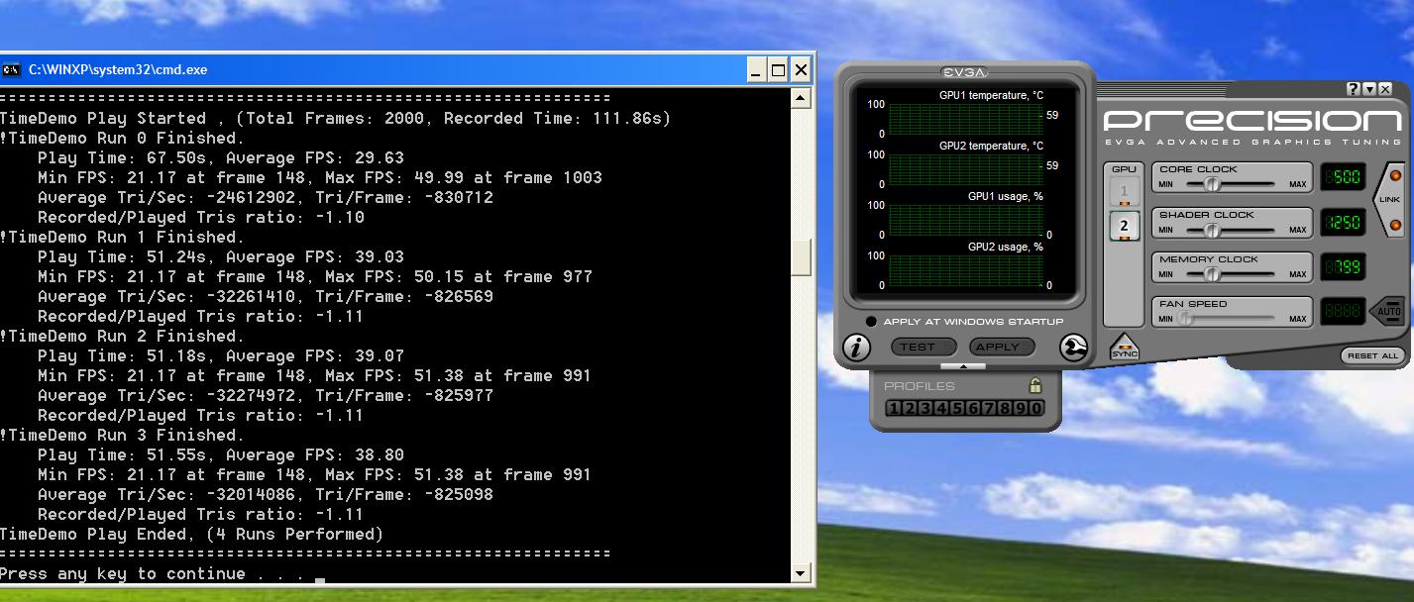Open Precision settings wrench icon
This screenshot has width=1414, height=602.
[1073, 348]
